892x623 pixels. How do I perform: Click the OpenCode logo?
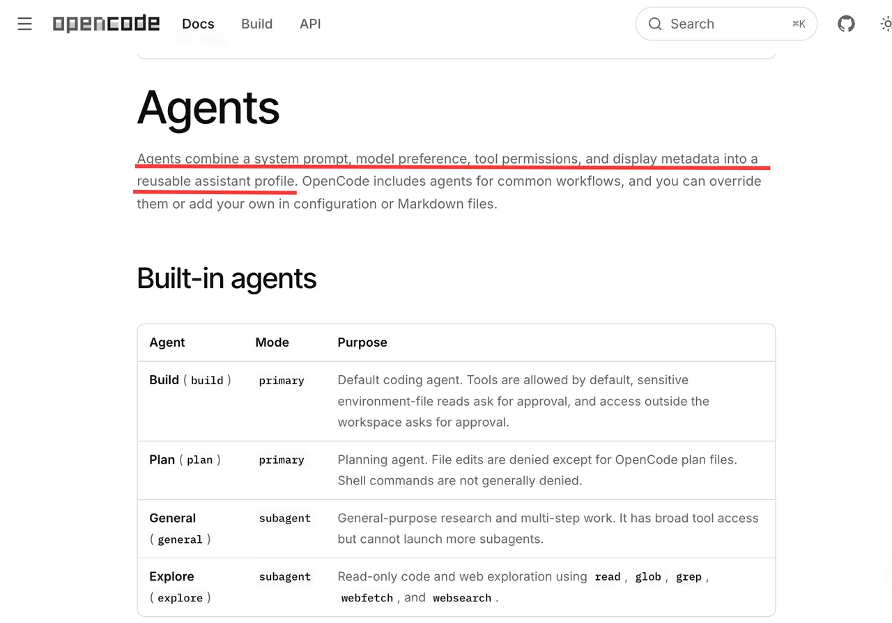106,24
